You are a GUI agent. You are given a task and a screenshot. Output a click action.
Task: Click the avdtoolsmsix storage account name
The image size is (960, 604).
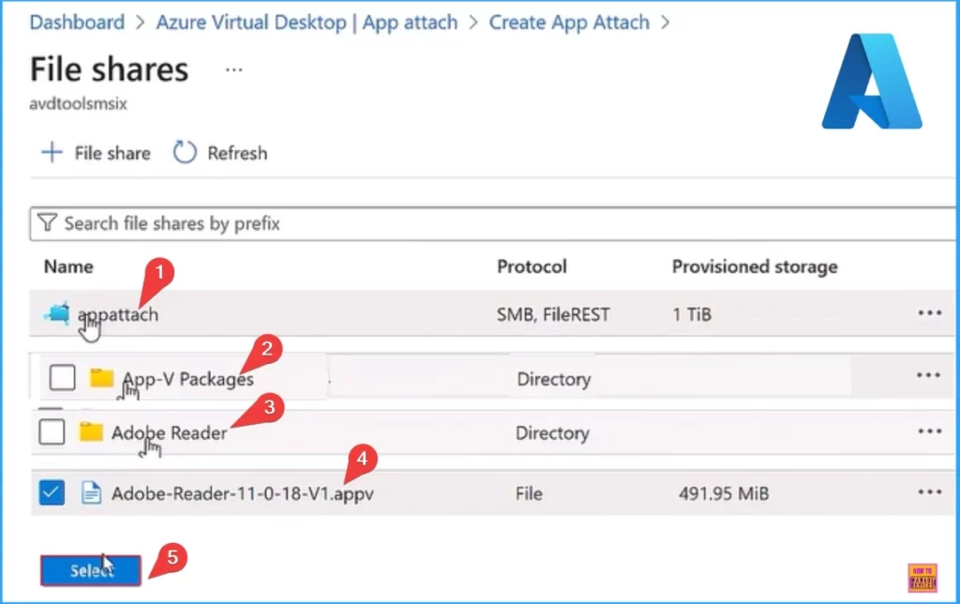79,103
